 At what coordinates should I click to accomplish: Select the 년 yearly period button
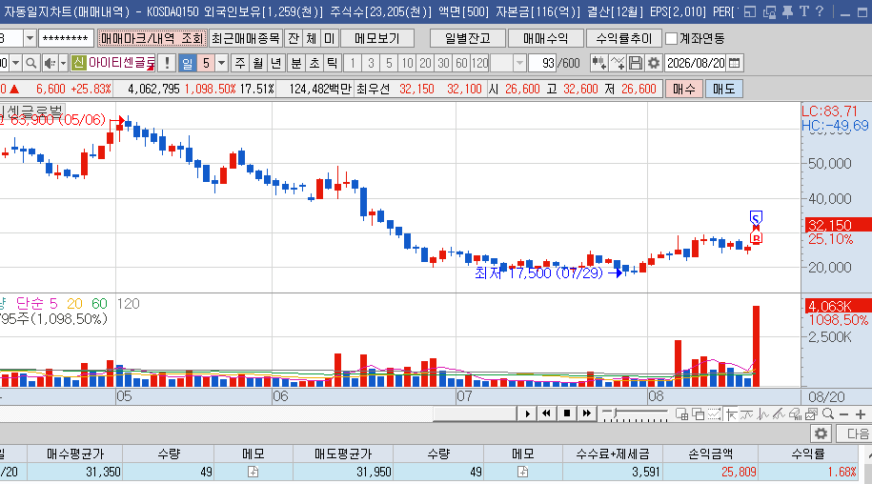(275, 63)
